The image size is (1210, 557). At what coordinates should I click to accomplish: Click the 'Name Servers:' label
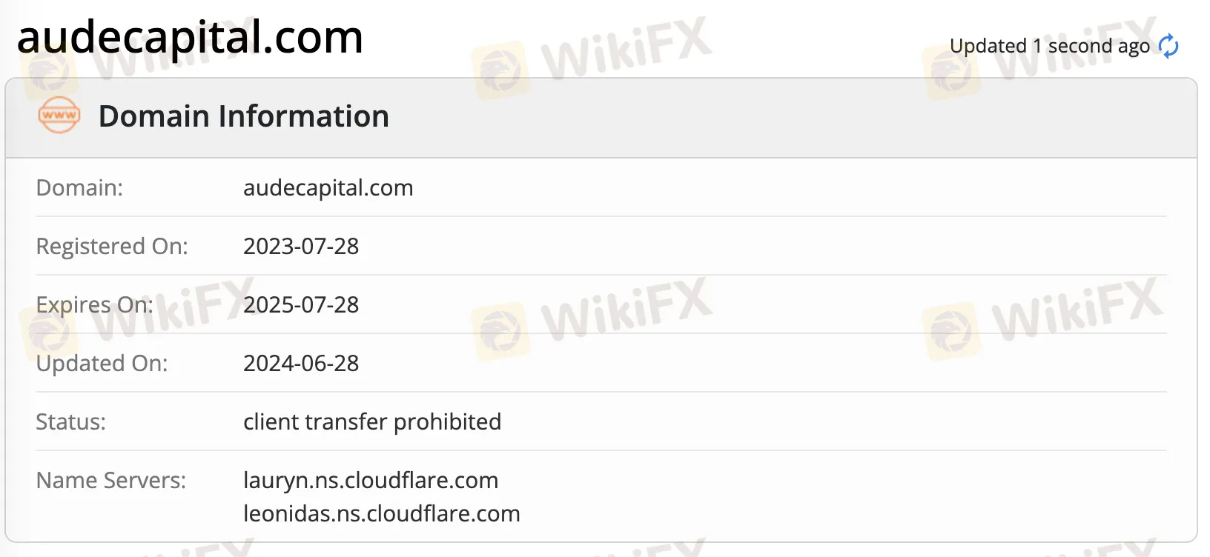pyautogui.click(x=111, y=481)
